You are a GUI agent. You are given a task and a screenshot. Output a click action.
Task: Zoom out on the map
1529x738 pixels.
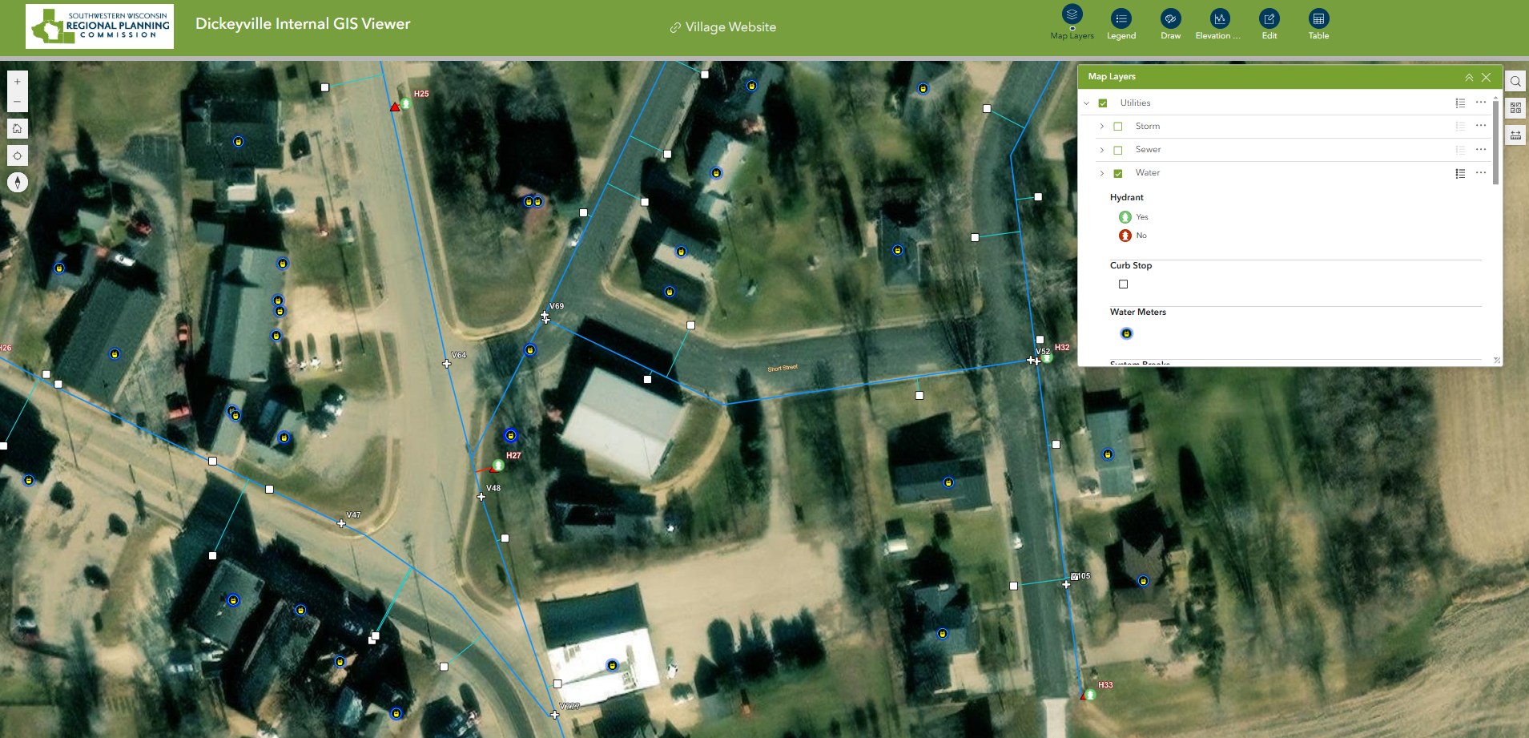tap(18, 102)
